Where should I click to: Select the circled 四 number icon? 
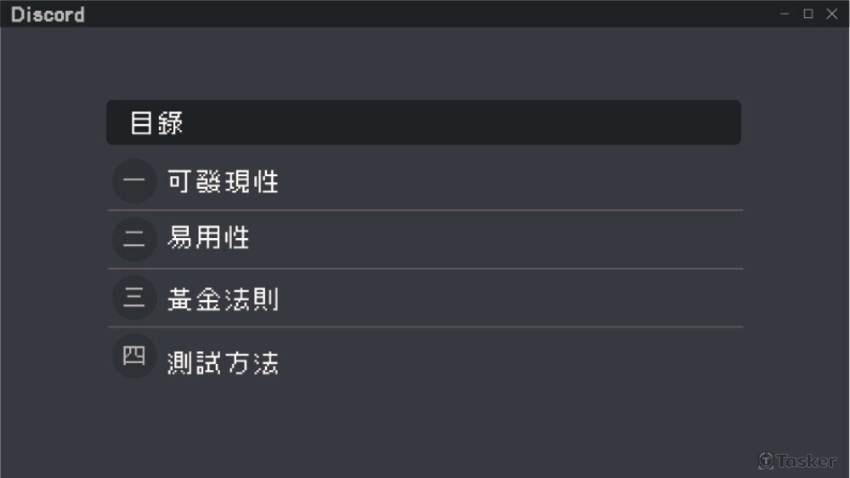click(x=134, y=356)
